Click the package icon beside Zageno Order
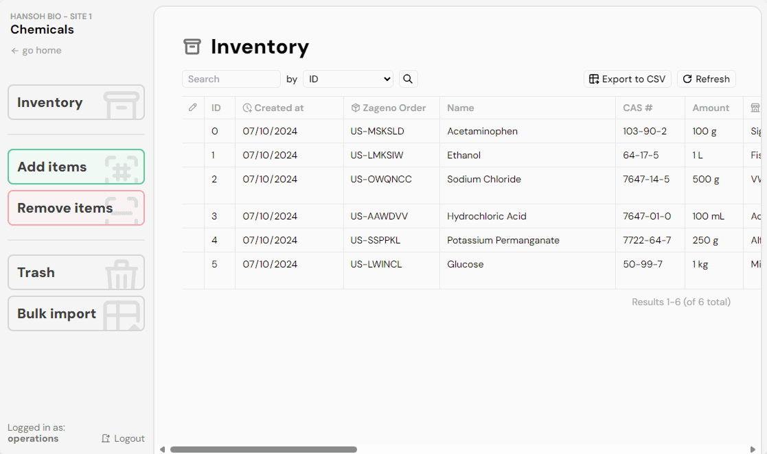767x454 pixels. point(356,108)
